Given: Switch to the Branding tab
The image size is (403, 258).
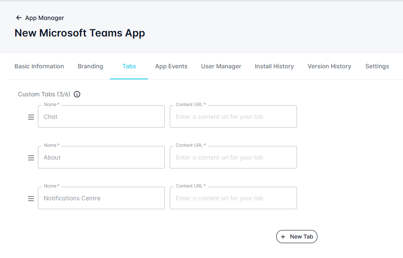Looking at the screenshot, I should pyautogui.click(x=90, y=66).
